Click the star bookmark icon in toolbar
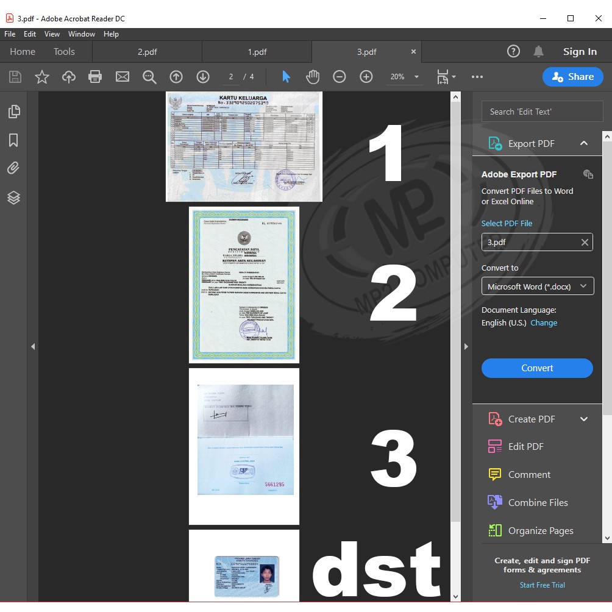 point(41,77)
